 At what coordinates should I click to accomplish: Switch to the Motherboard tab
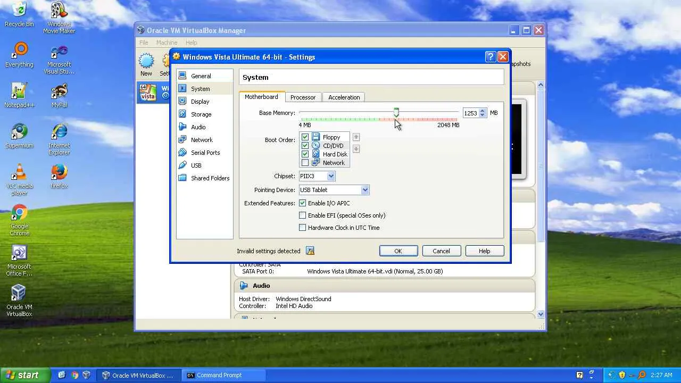click(261, 97)
